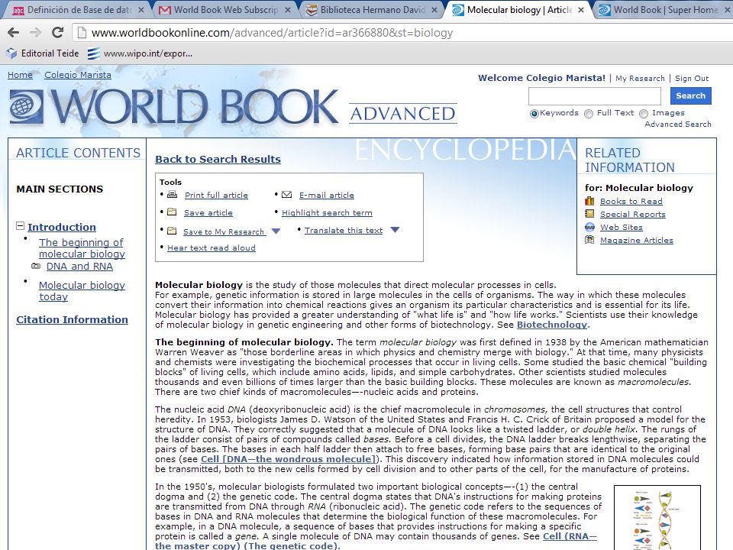Click the blue Search button
The image size is (733, 550).
pyautogui.click(x=690, y=95)
